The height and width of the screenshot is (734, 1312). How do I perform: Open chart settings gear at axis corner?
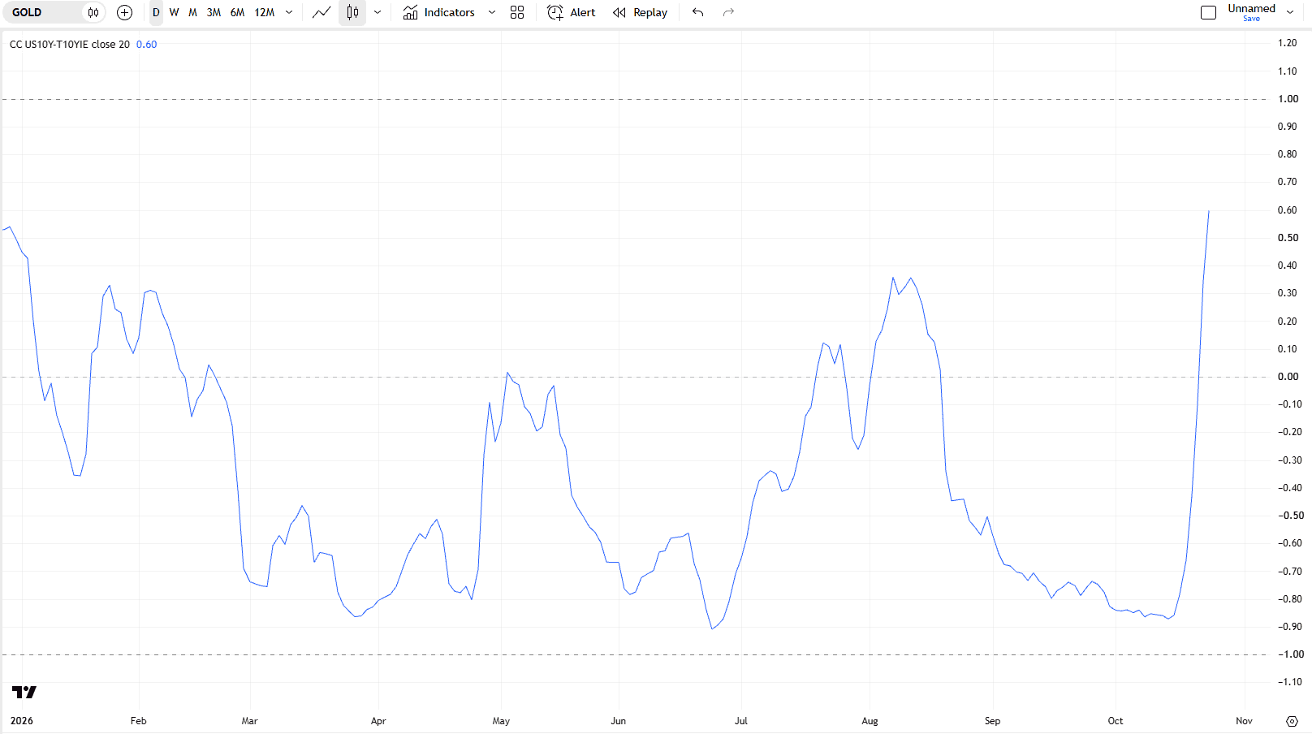click(x=1292, y=721)
